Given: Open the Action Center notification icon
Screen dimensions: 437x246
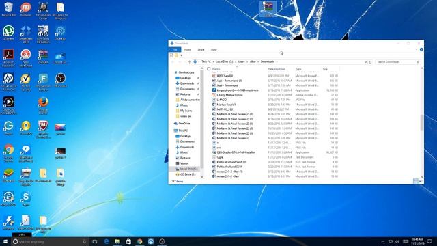Looking at the screenshot, I should point(429,241).
